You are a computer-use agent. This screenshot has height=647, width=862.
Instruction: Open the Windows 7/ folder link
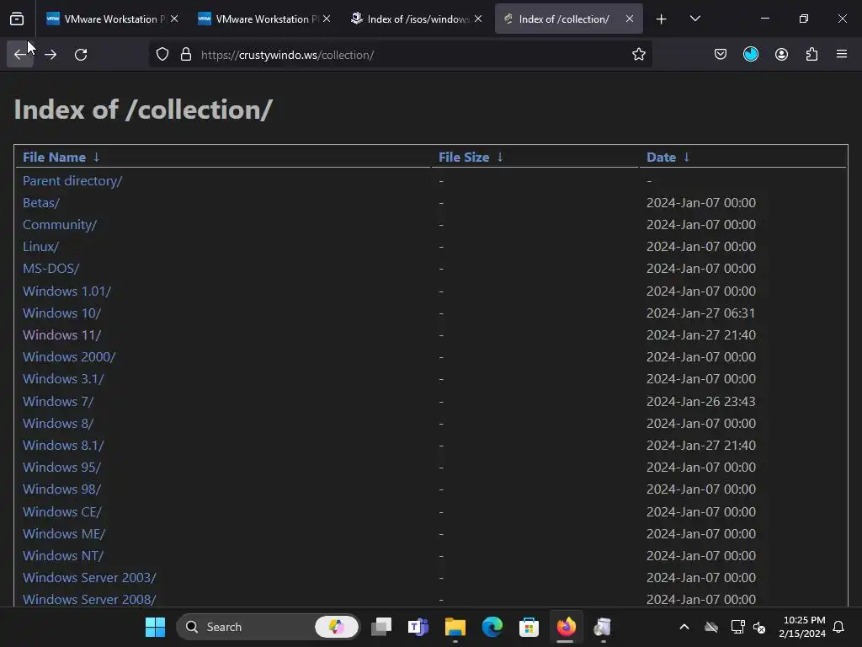click(x=58, y=402)
